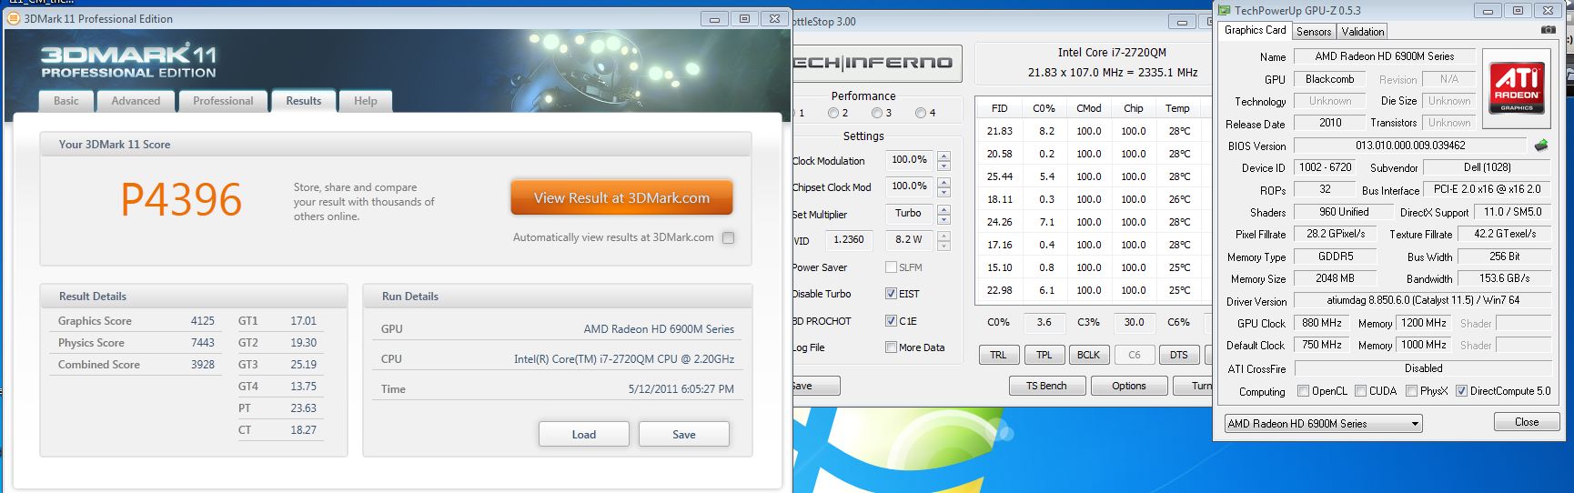This screenshot has height=493, width=1574.
Task: Click the TPL button in ThrottleStop
Action: click(x=1044, y=355)
